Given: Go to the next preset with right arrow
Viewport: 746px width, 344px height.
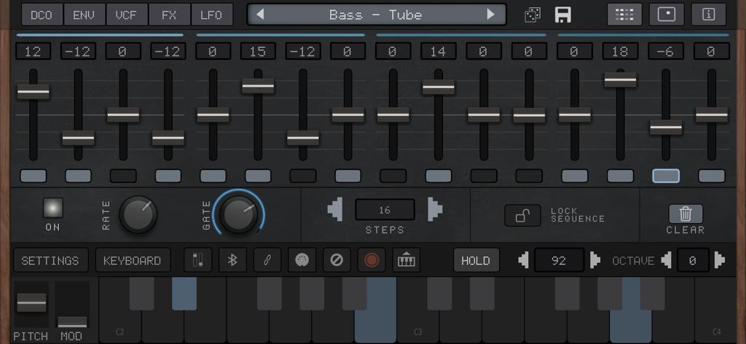Looking at the screenshot, I should pos(490,15).
